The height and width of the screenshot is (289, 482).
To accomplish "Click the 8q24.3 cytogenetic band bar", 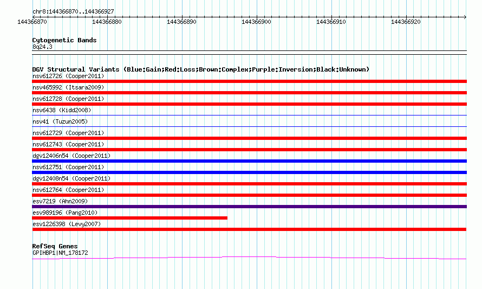I will (249, 53).
